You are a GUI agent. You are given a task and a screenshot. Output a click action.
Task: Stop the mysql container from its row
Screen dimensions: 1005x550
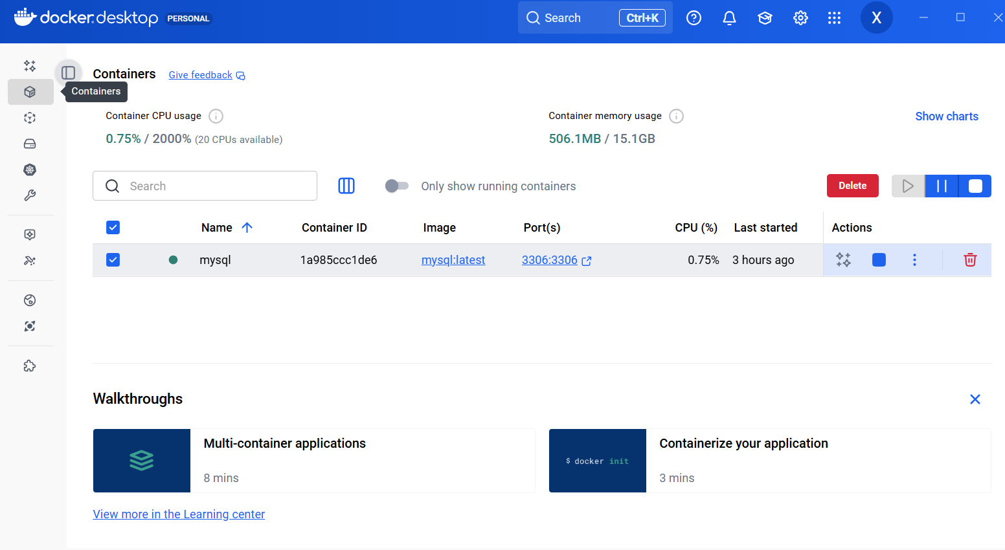tap(879, 259)
